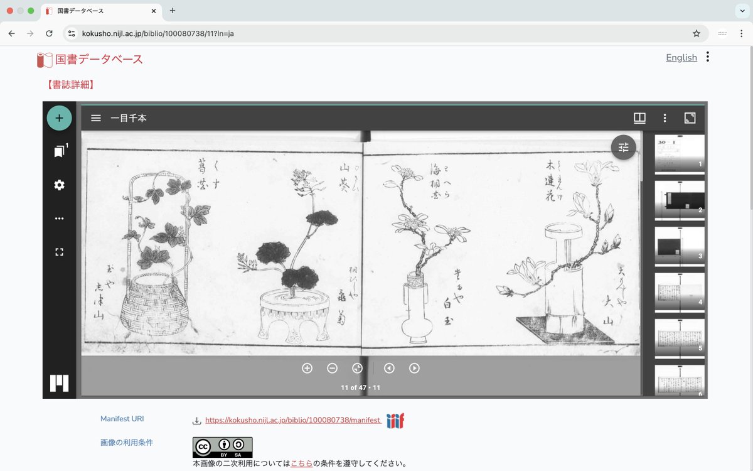Open the browser tab search dropdown
The width and height of the screenshot is (753, 471).
(x=741, y=11)
